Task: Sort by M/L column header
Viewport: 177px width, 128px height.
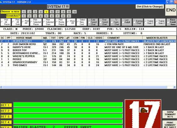Action: 46,38
